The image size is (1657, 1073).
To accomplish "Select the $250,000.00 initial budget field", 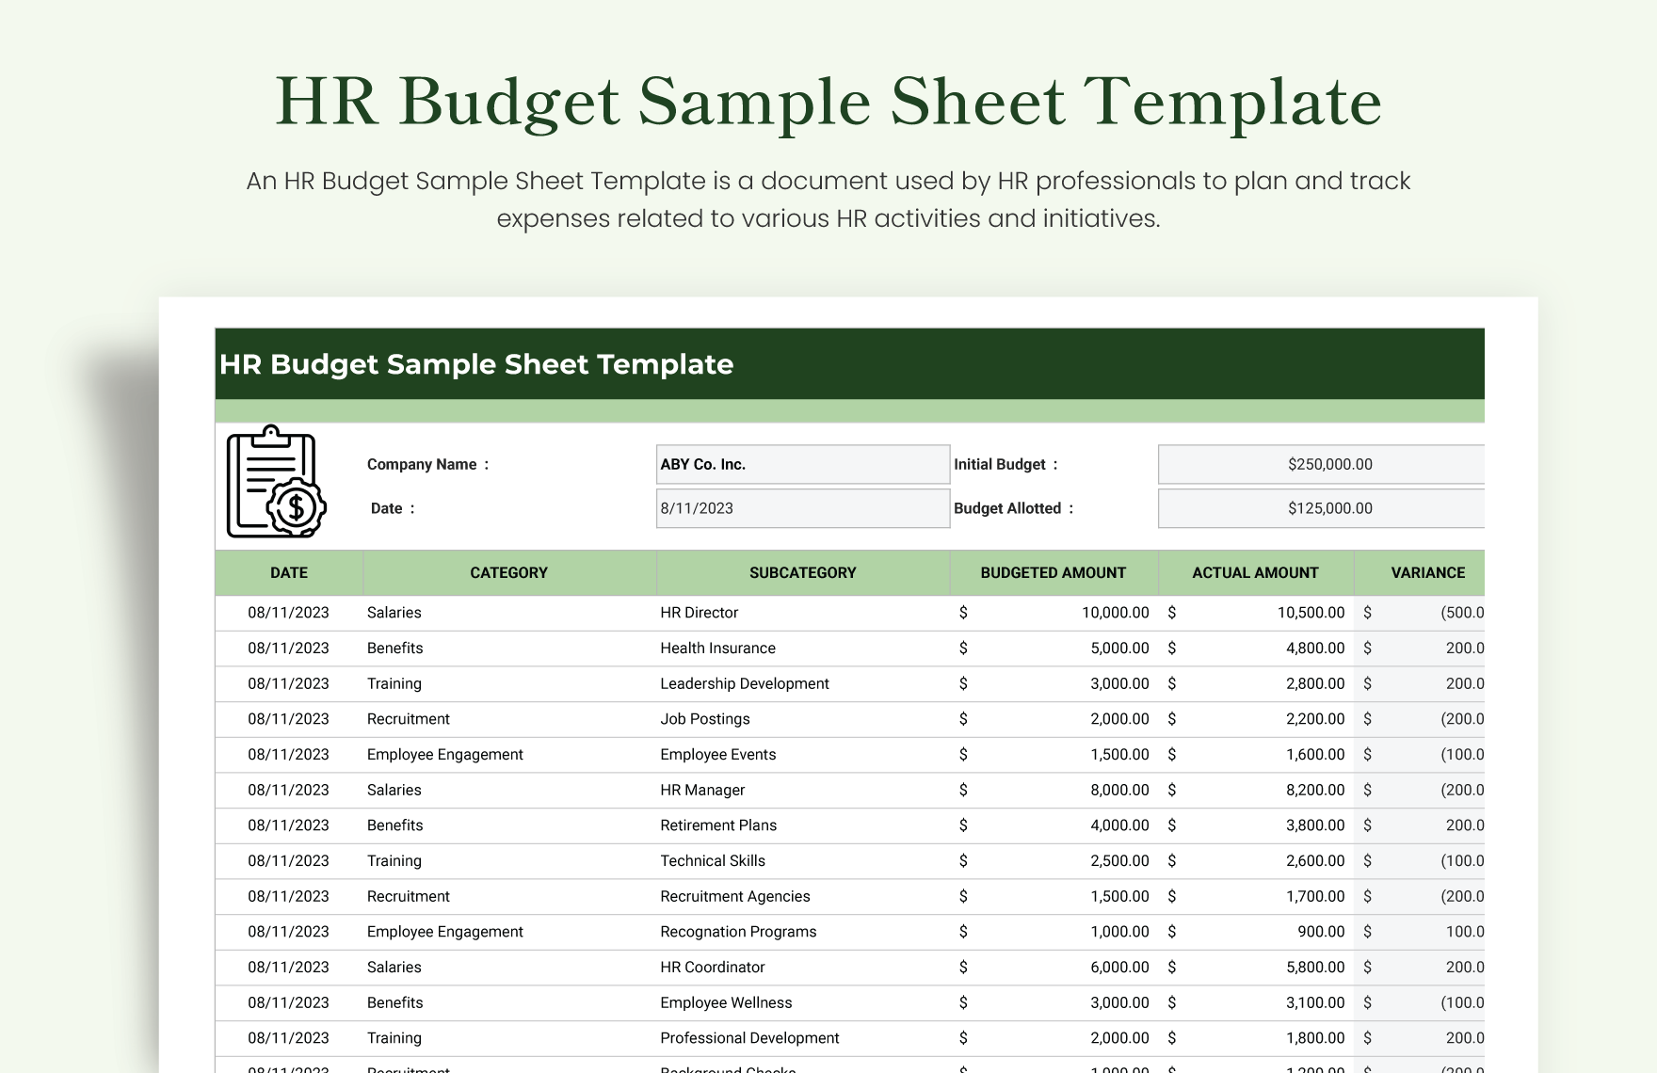I will (x=1321, y=464).
